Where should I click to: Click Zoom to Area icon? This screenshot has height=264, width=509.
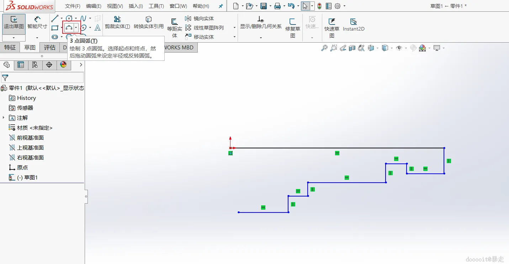click(334, 48)
